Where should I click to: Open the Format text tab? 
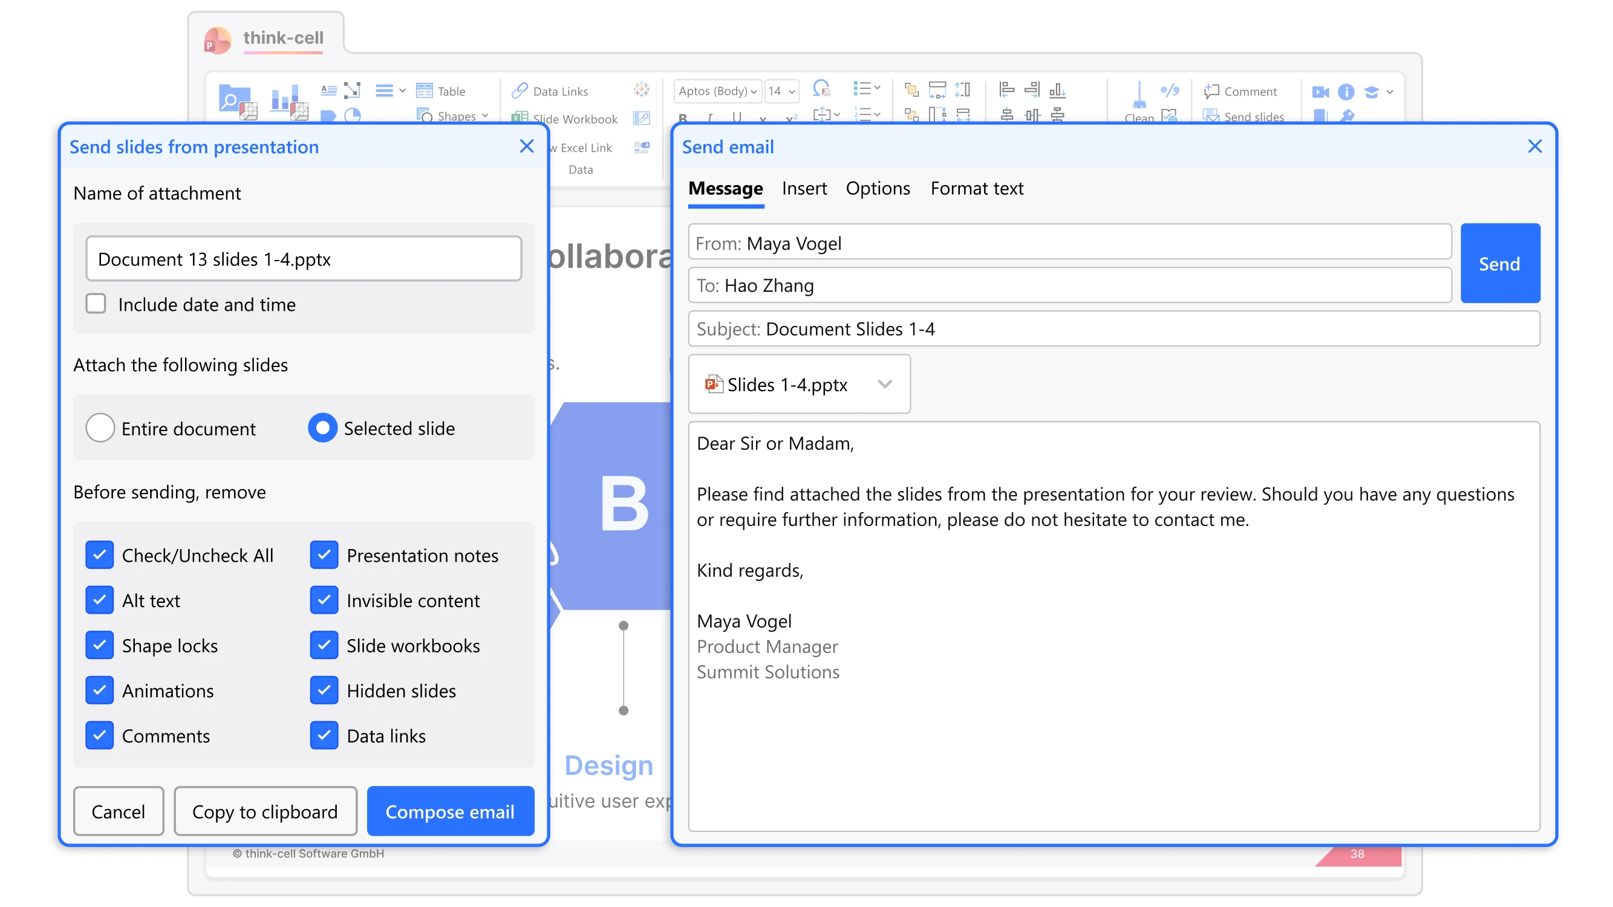tap(976, 189)
